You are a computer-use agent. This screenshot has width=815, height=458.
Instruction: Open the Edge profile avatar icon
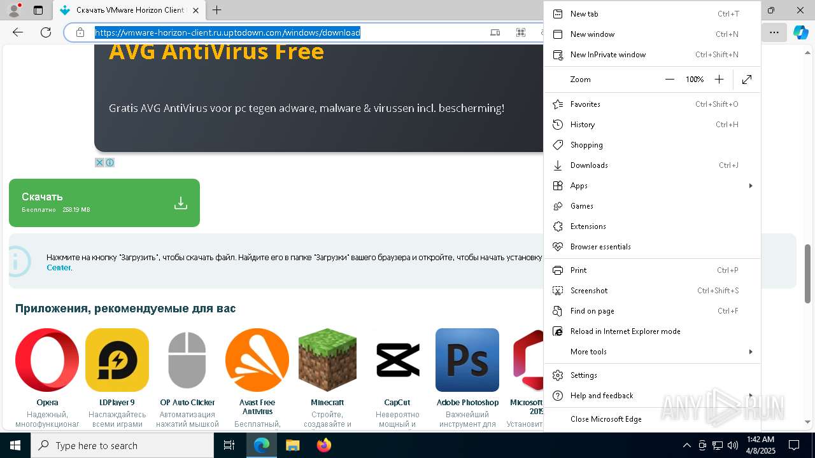point(13,10)
